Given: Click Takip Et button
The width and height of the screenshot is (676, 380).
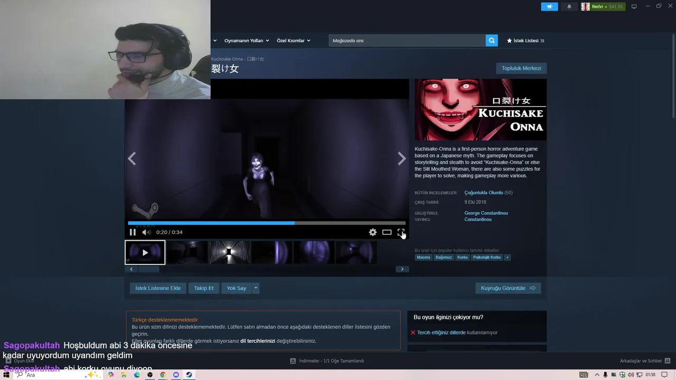Looking at the screenshot, I should point(204,288).
